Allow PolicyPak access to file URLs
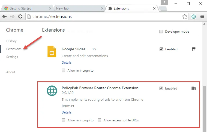207x132 pixels. pyautogui.click(x=100, y=120)
